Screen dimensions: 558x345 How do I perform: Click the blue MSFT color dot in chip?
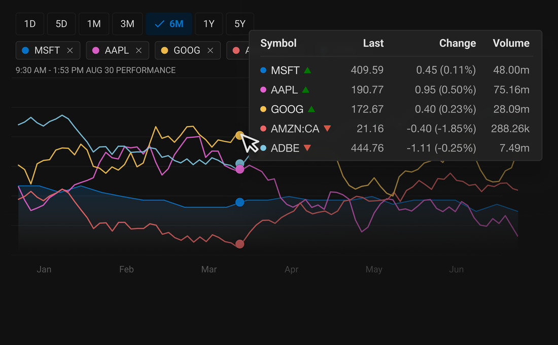tap(25, 51)
